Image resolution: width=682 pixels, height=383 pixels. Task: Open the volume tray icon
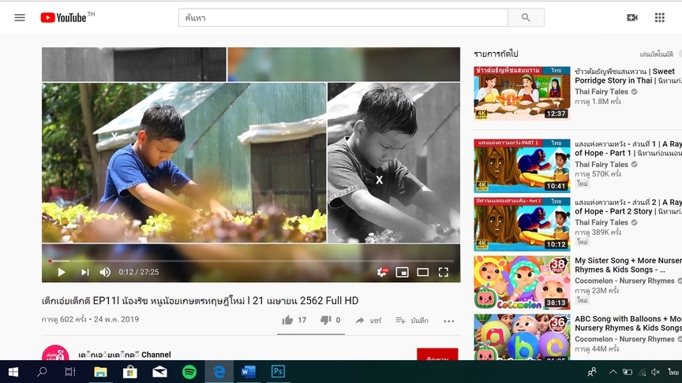[x=655, y=372]
